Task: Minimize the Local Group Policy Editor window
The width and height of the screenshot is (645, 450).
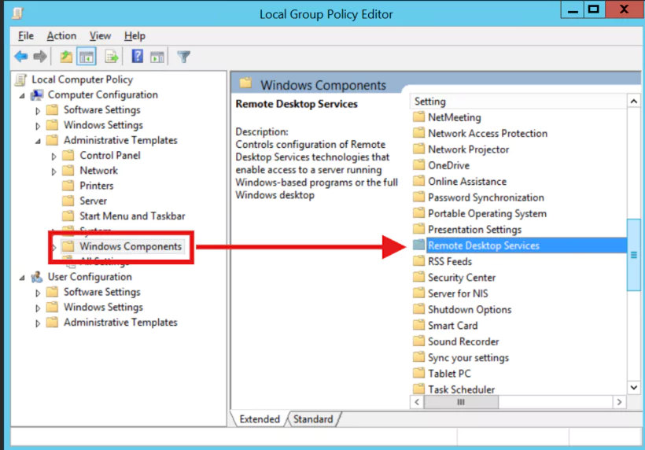Action: coord(573,10)
